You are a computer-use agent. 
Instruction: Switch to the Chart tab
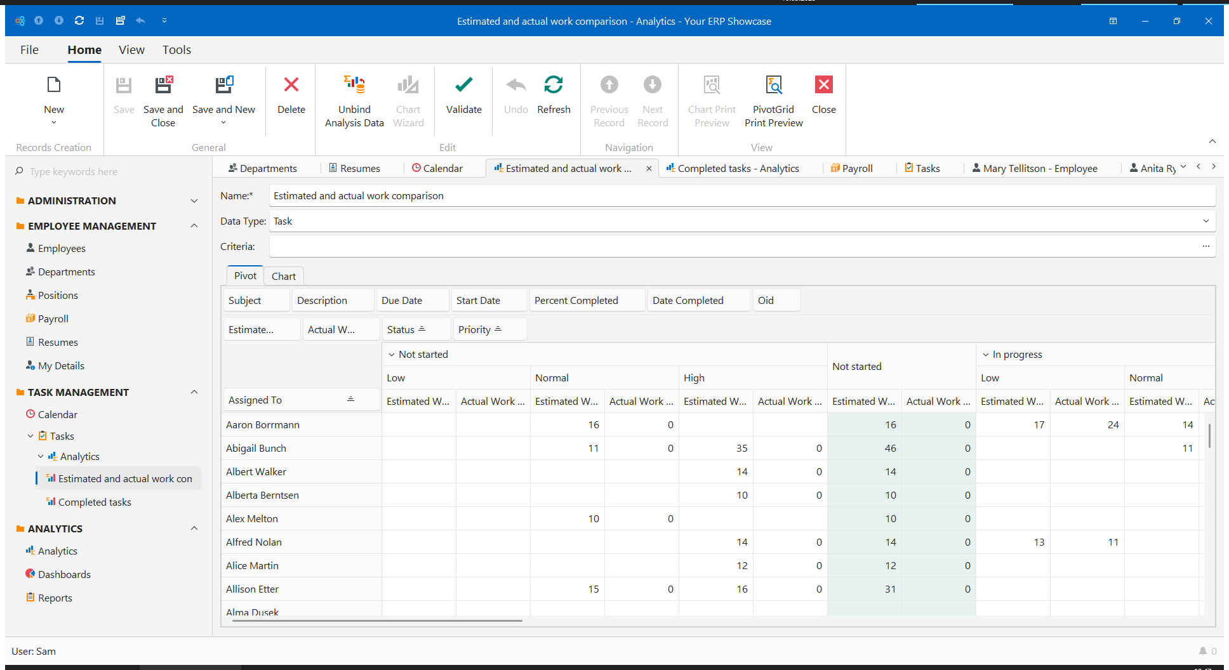pyautogui.click(x=283, y=276)
